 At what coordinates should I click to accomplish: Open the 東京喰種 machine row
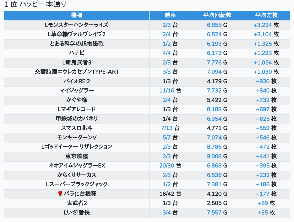[x=77, y=156]
